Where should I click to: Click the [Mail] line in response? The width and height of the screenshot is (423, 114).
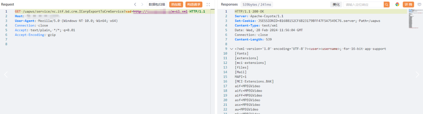241,72
